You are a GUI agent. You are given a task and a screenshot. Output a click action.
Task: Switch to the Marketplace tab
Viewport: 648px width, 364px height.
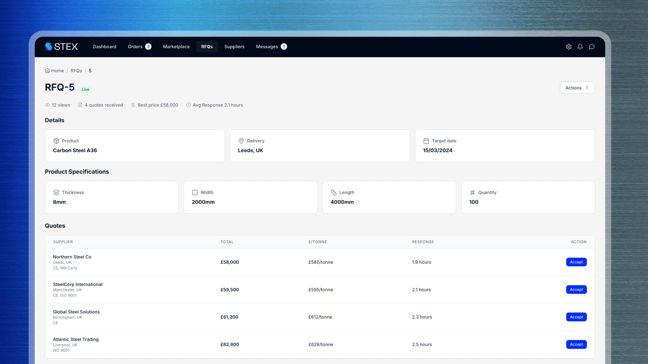pyautogui.click(x=176, y=47)
